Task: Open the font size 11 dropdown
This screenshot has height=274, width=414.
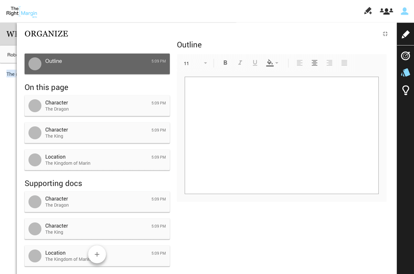Action: coord(195,63)
